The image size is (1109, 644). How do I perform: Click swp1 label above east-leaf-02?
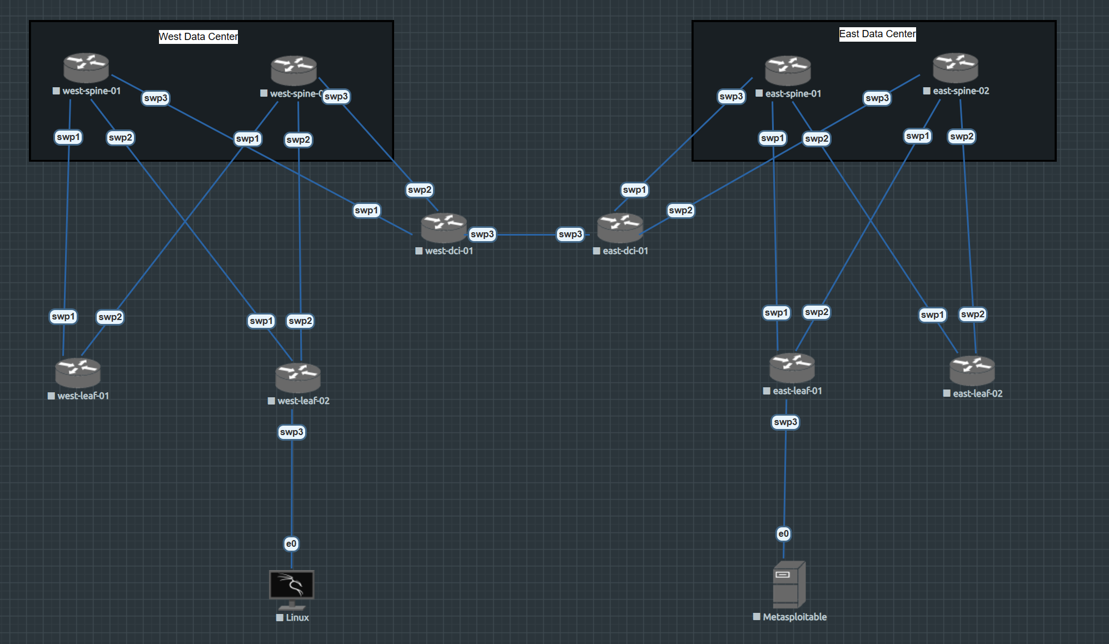tap(932, 314)
